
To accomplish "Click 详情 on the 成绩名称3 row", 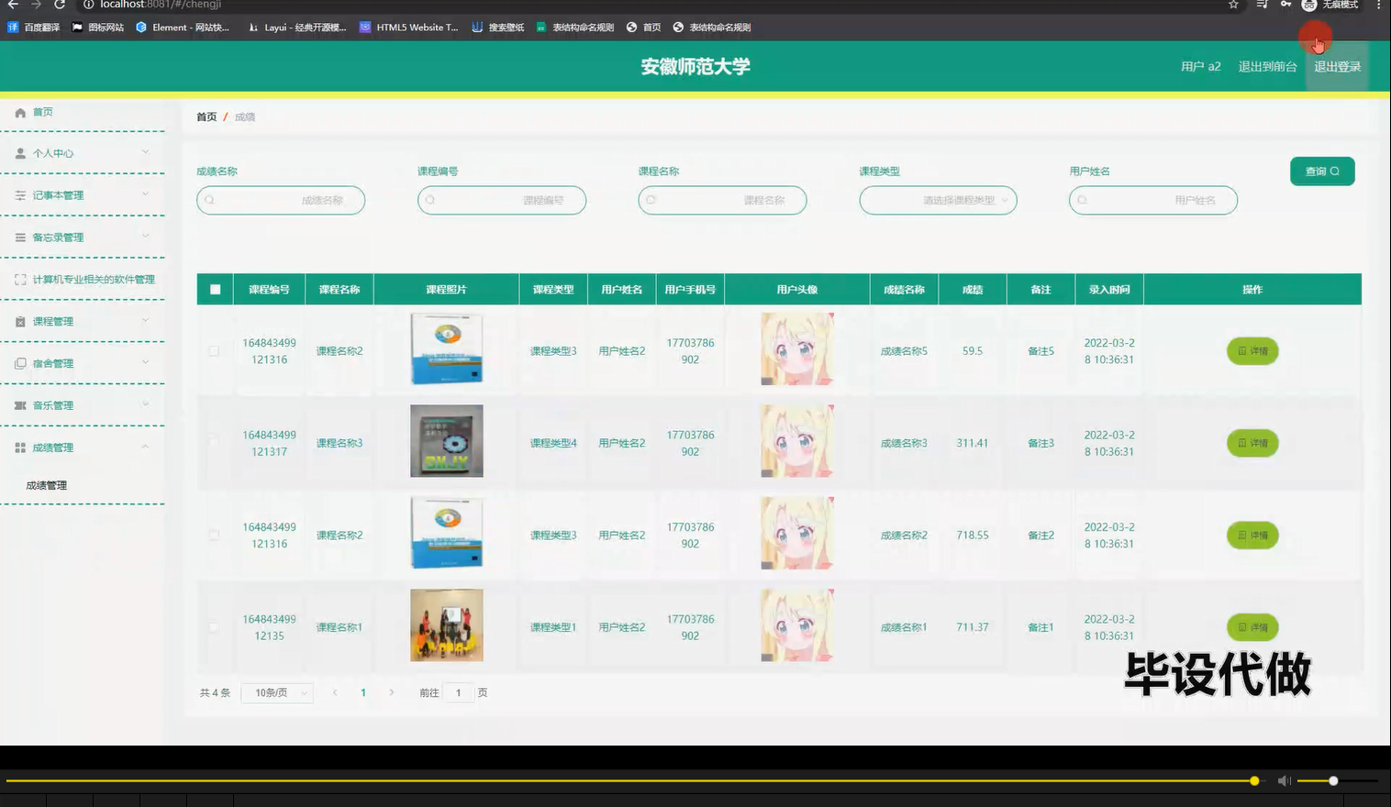I will coord(1252,443).
